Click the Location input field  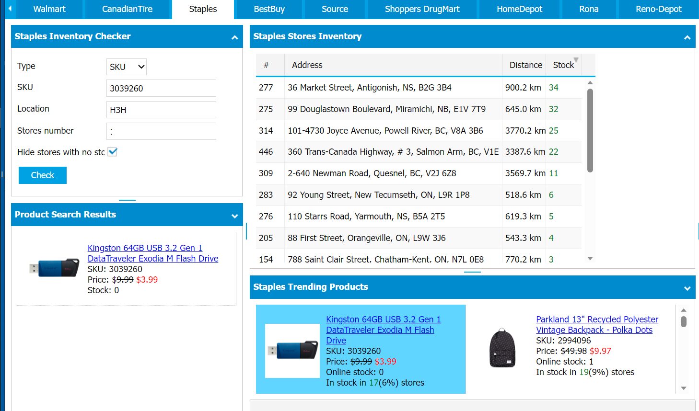click(x=161, y=110)
